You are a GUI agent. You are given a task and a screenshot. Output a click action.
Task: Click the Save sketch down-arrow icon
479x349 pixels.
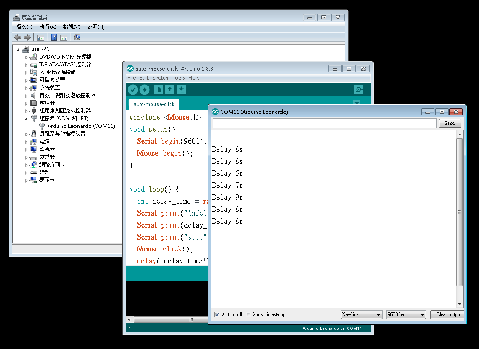click(x=181, y=89)
